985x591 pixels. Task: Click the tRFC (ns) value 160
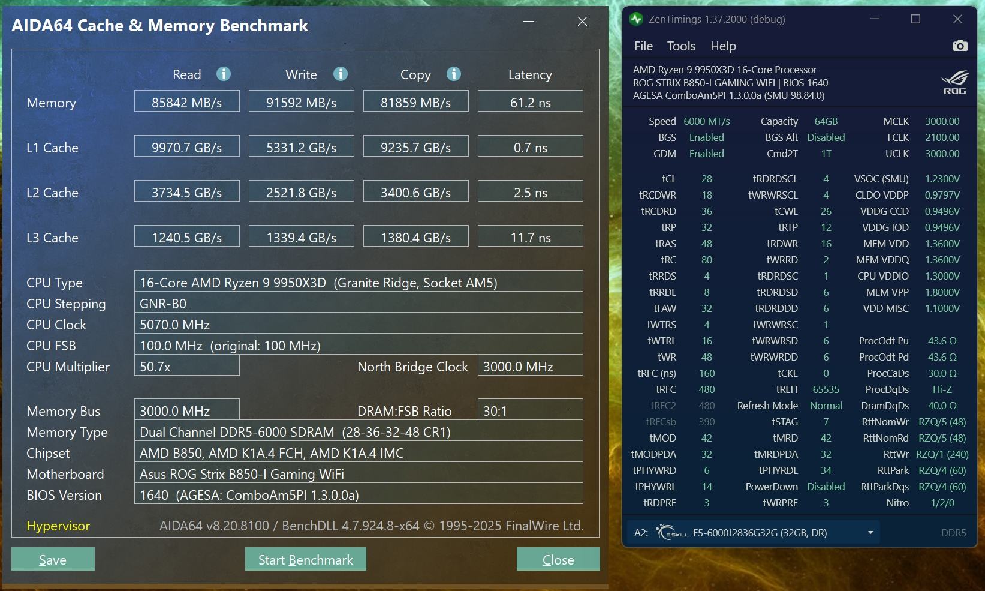click(x=707, y=373)
